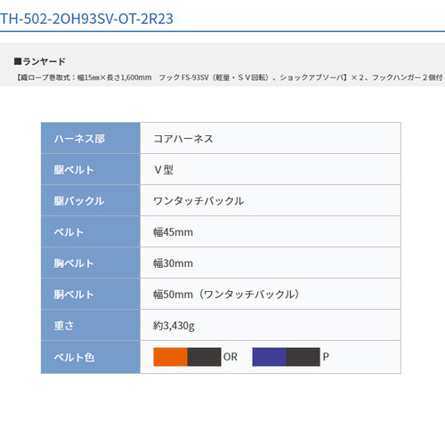Screen dimensions: 445x445
Task: Click the ■ランヤード section heading
Action: click(40, 61)
